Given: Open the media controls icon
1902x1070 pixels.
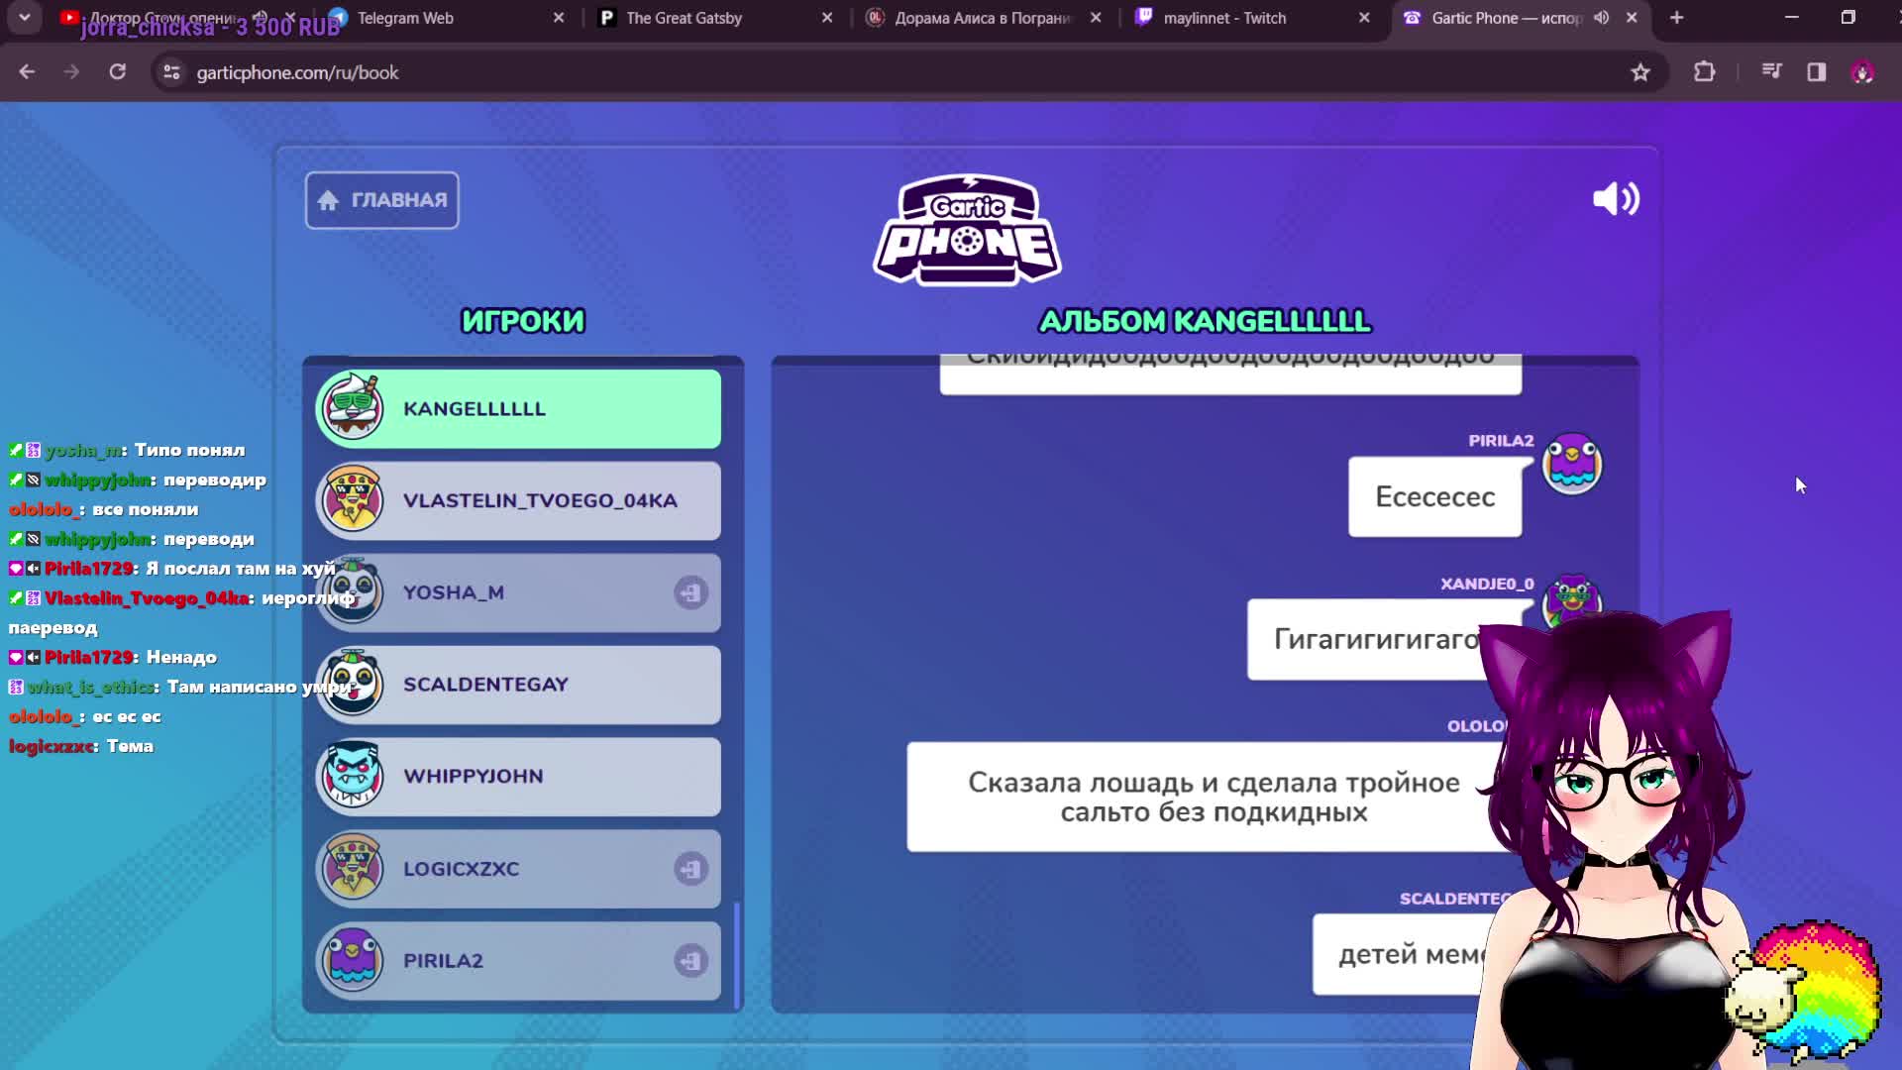Looking at the screenshot, I should click(x=1771, y=72).
